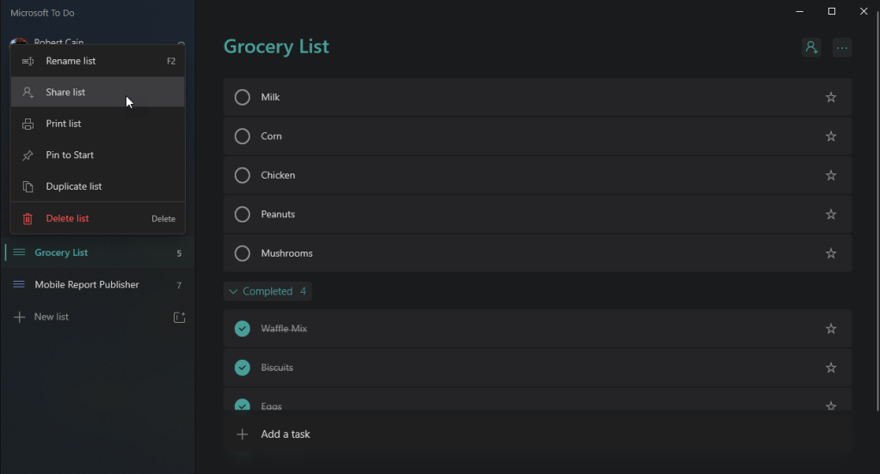Star the Mushrooms task

(831, 253)
